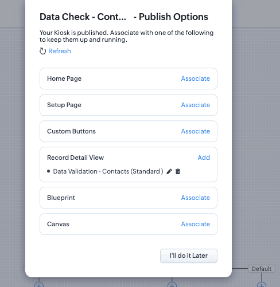Delete the Data Validation - Contacts association
The width and height of the screenshot is (280, 287).
178,171
